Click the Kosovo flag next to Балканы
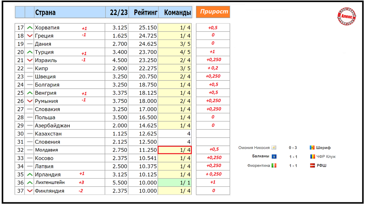 click(x=274, y=157)
